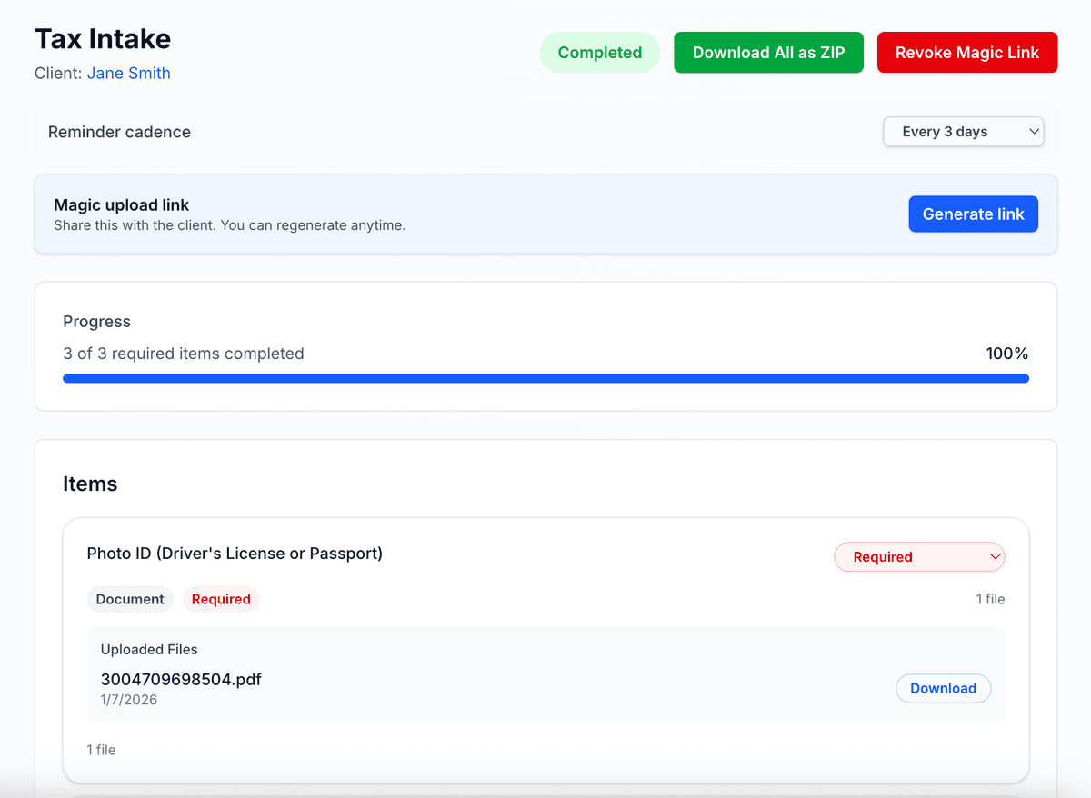Click the 100% progress percentage
The image size is (1091, 798).
pos(1006,354)
